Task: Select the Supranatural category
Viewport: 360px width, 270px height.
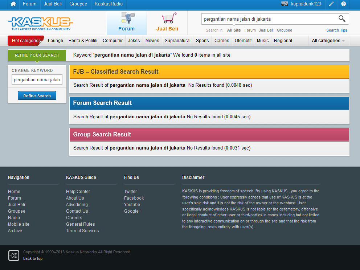Action: pos(177,41)
